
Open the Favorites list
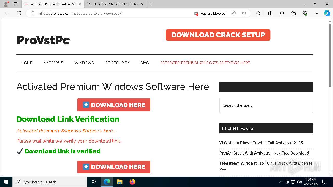tap(282, 13)
